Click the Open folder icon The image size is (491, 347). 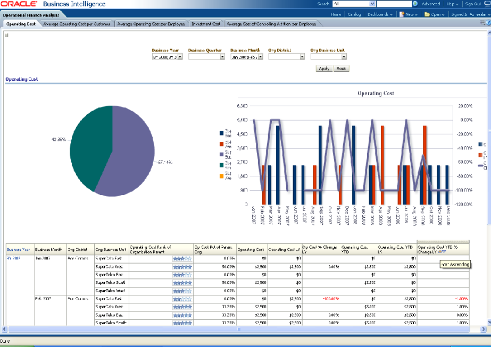[x=427, y=14]
